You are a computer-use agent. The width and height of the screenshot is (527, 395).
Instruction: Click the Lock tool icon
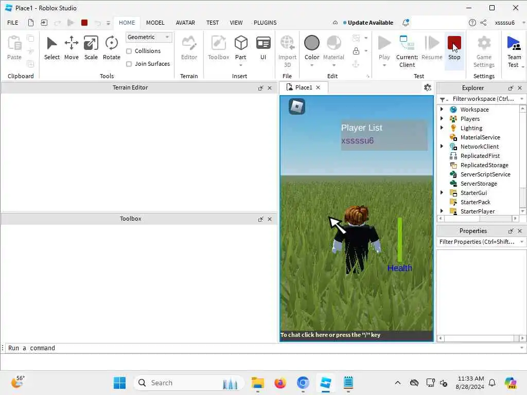[356, 51]
